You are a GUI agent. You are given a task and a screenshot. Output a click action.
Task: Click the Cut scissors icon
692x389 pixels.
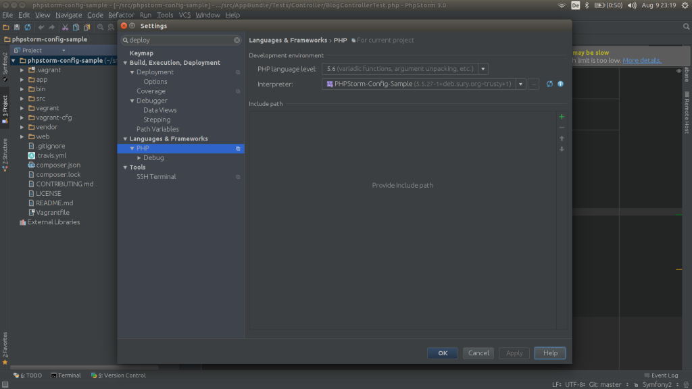(65, 27)
